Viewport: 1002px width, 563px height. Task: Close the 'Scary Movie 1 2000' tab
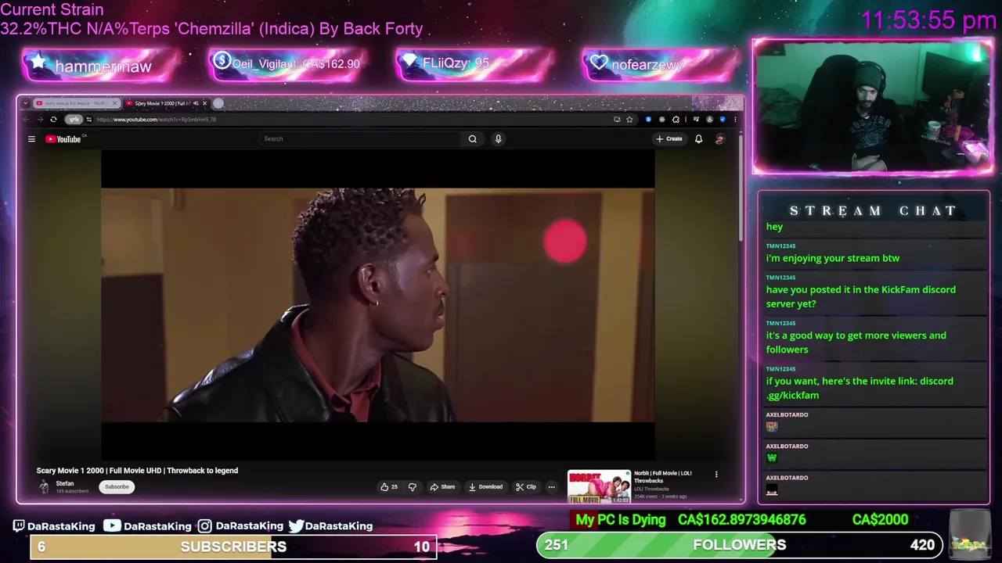click(x=205, y=103)
